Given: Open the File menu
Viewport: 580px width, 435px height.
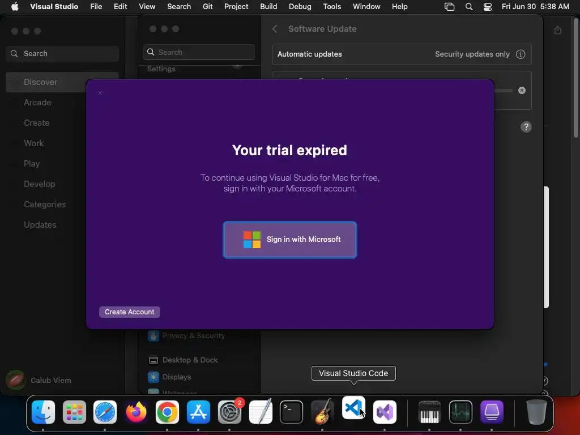Looking at the screenshot, I should (96, 6).
